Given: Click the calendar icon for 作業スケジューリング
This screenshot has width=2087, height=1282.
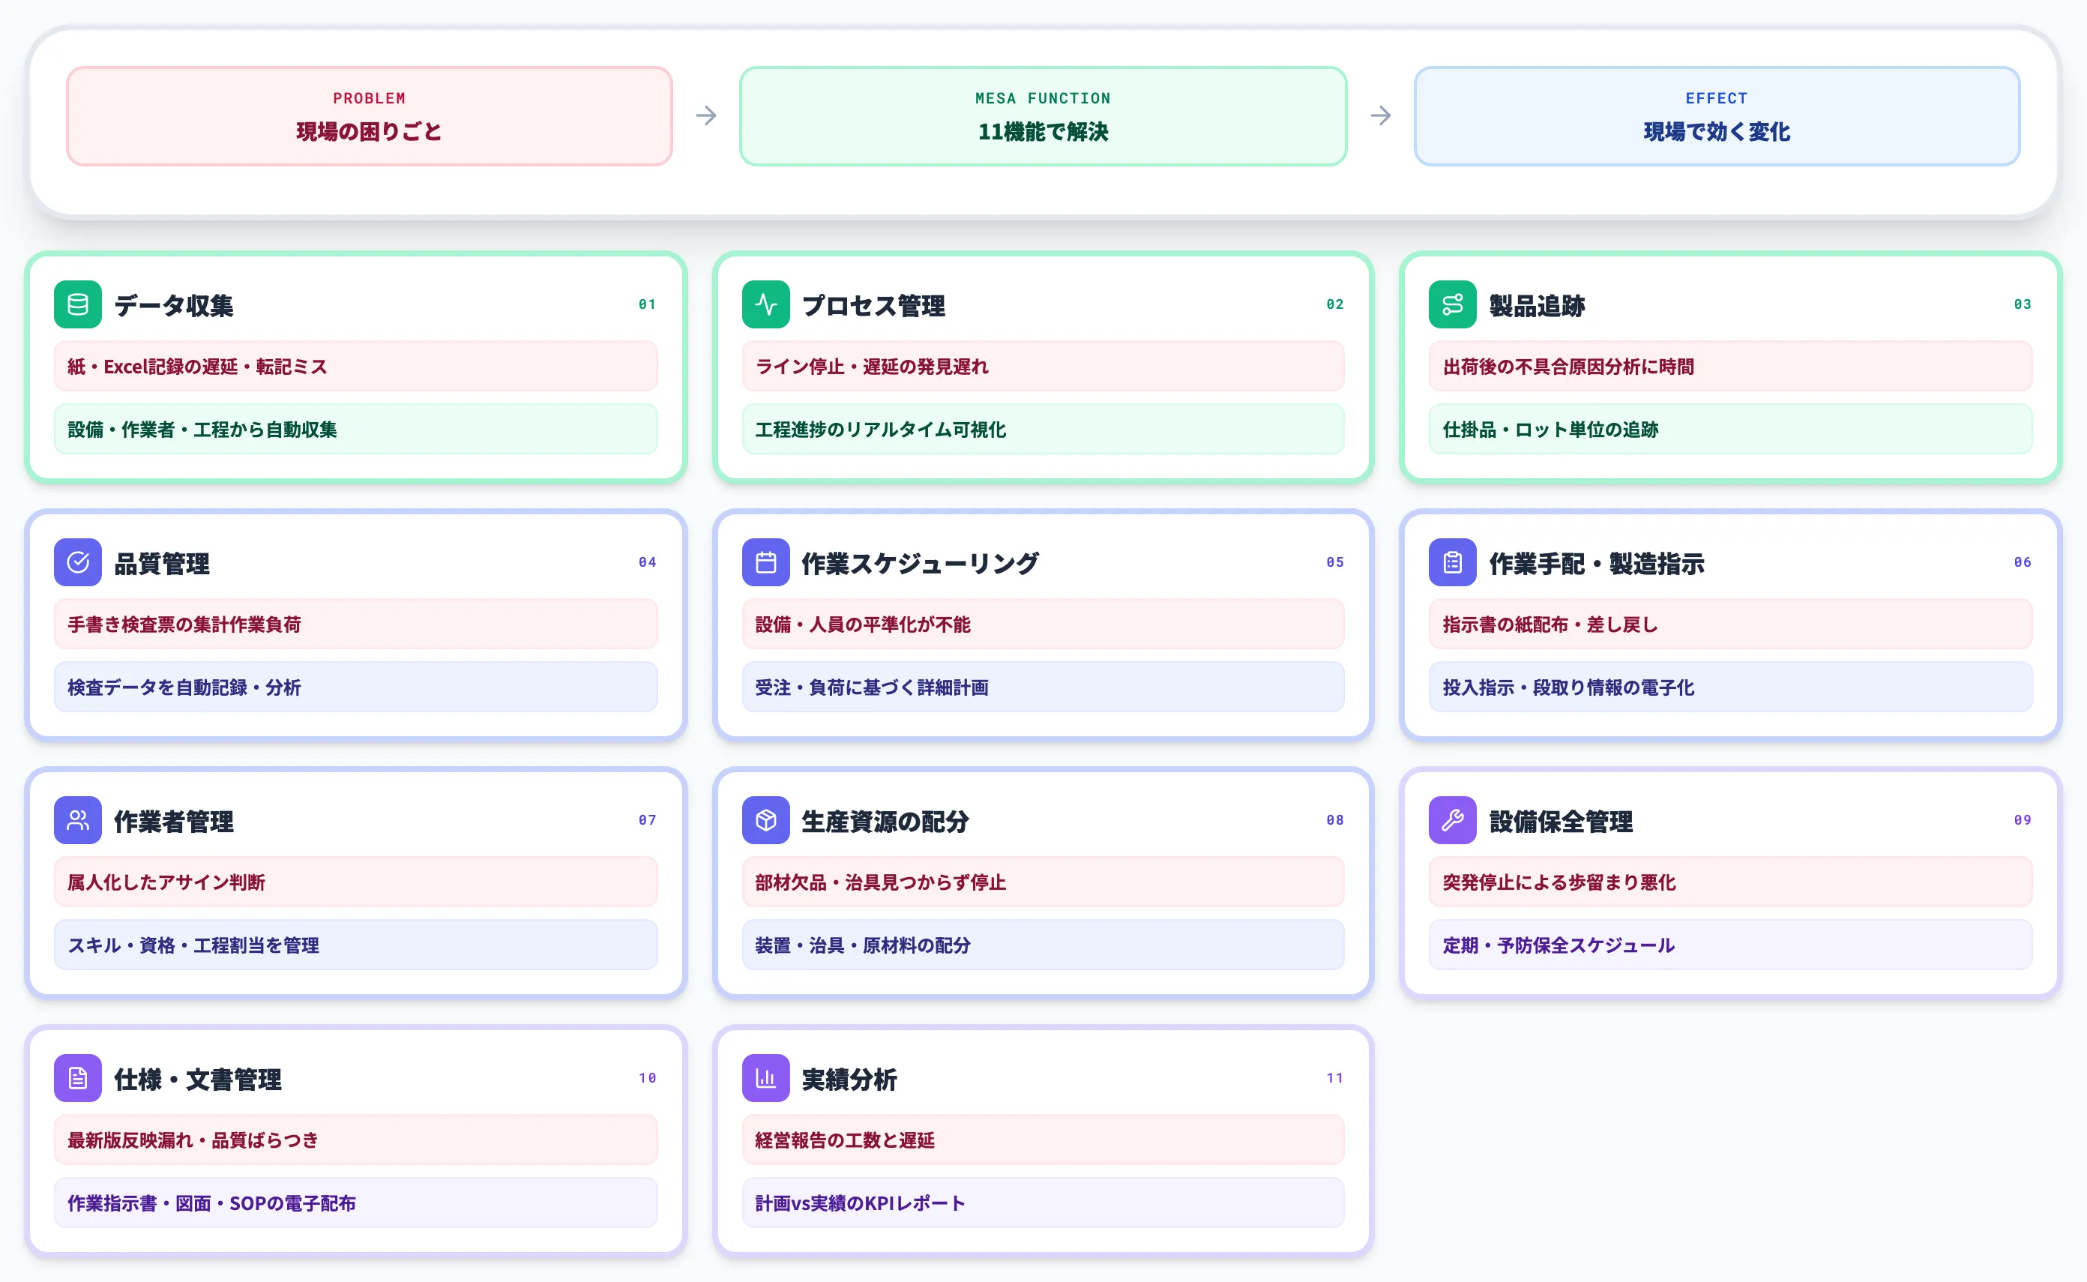Looking at the screenshot, I should click(x=765, y=562).
